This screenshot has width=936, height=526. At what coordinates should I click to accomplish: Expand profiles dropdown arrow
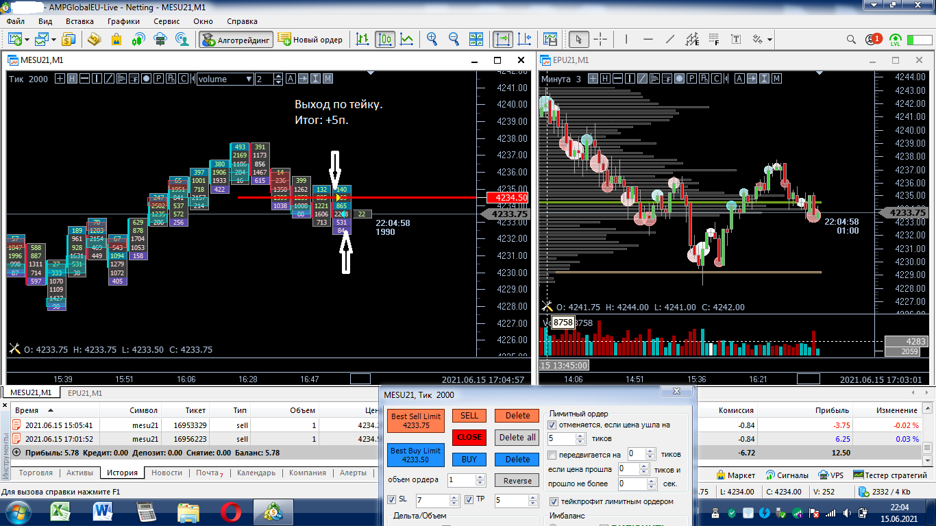(x=54, y=39)
